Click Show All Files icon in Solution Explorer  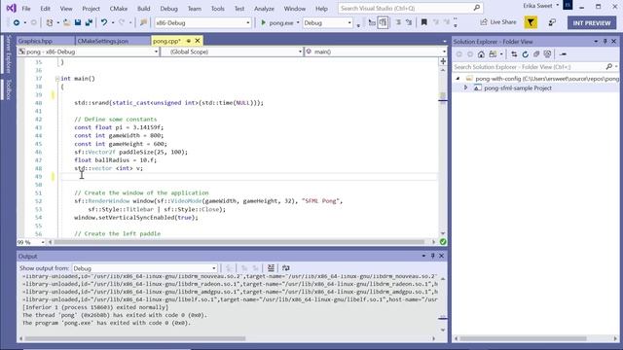click(547, 54)
